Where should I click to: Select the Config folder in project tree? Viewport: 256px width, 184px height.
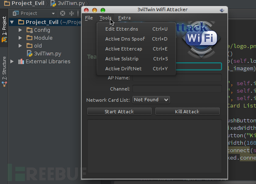tap(42, 30)
